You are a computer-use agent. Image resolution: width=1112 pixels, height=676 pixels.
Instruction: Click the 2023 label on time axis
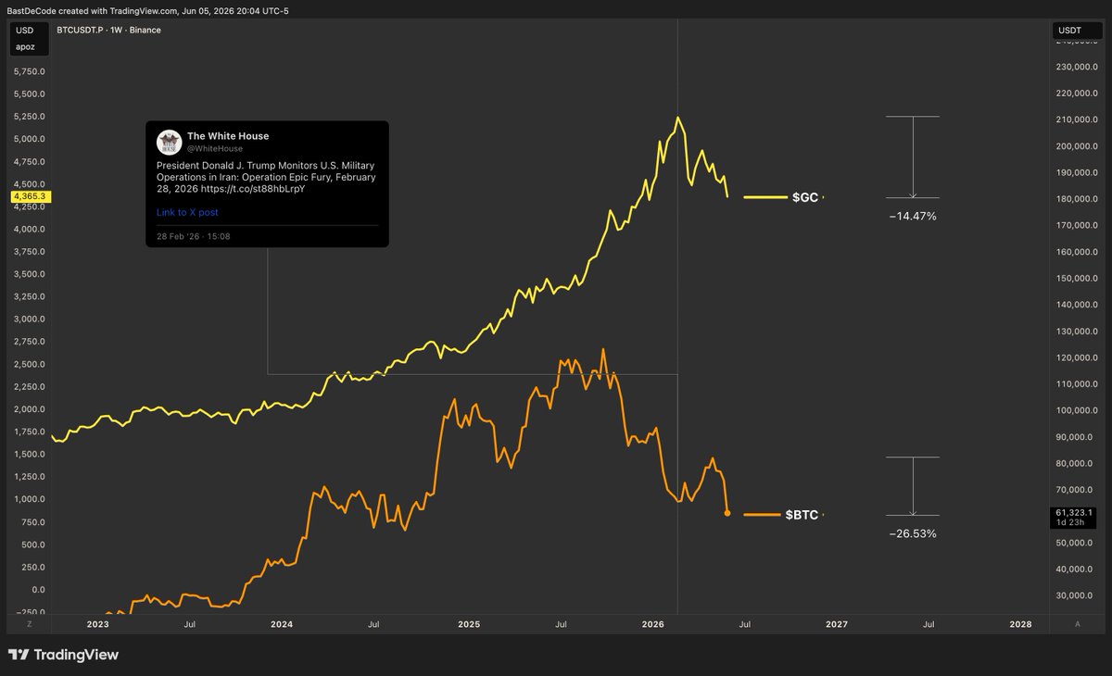97,625
